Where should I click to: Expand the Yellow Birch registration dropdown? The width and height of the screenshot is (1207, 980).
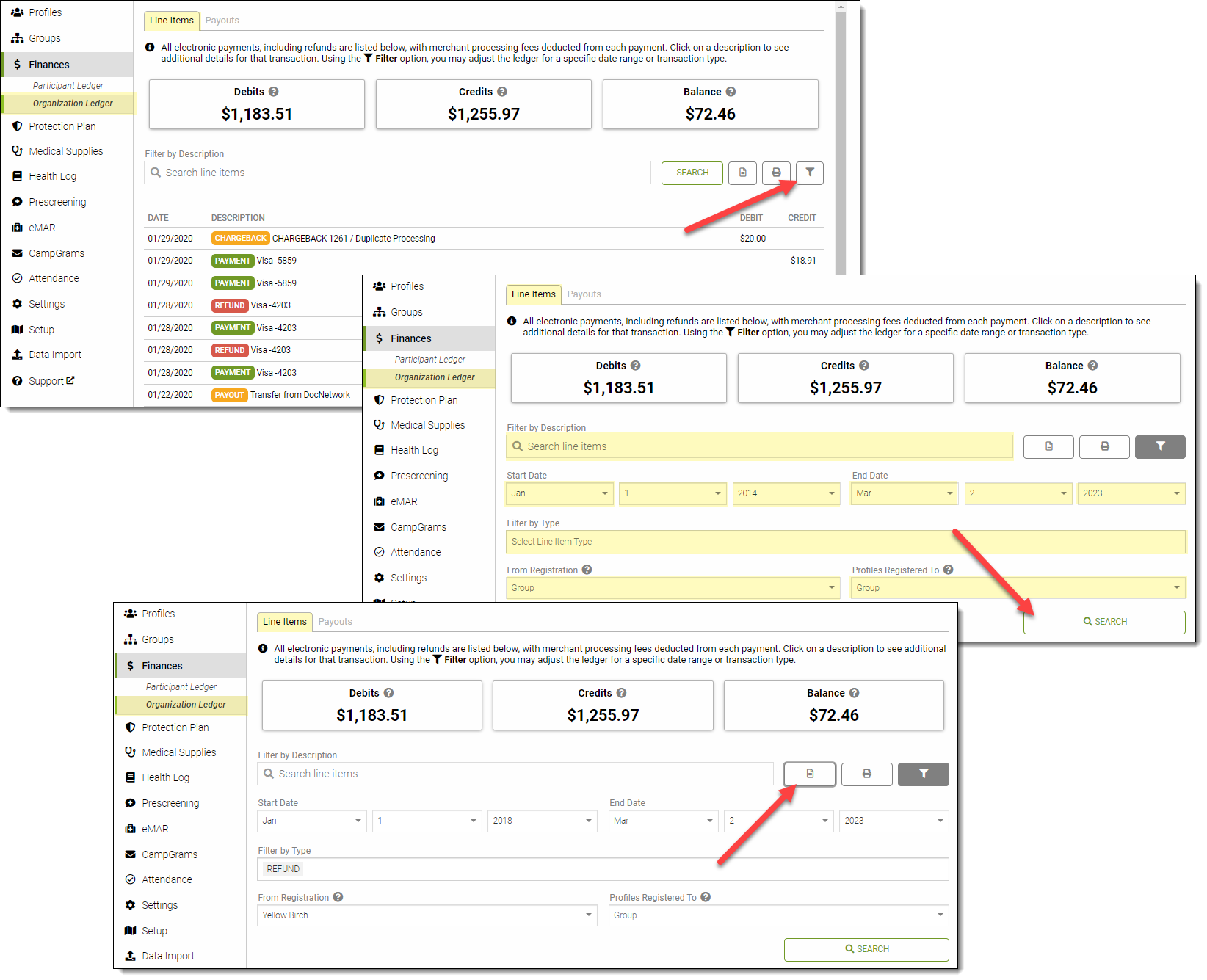(427, 915)
